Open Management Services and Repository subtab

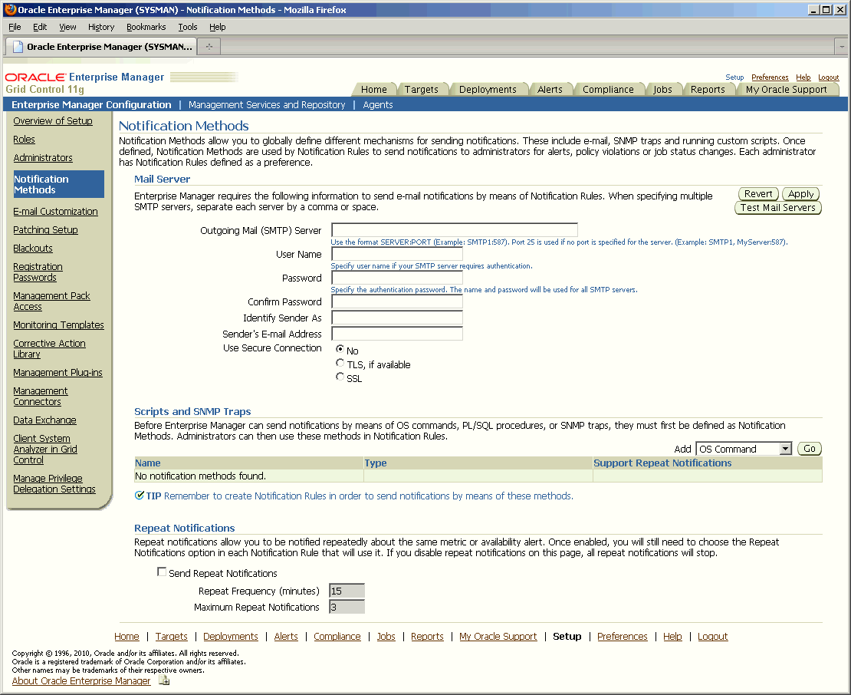tap(267, 105)
